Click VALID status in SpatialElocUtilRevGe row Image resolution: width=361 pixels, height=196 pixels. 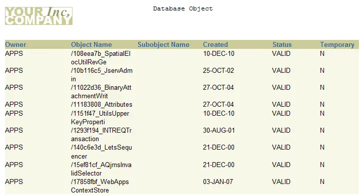(281, 53)
